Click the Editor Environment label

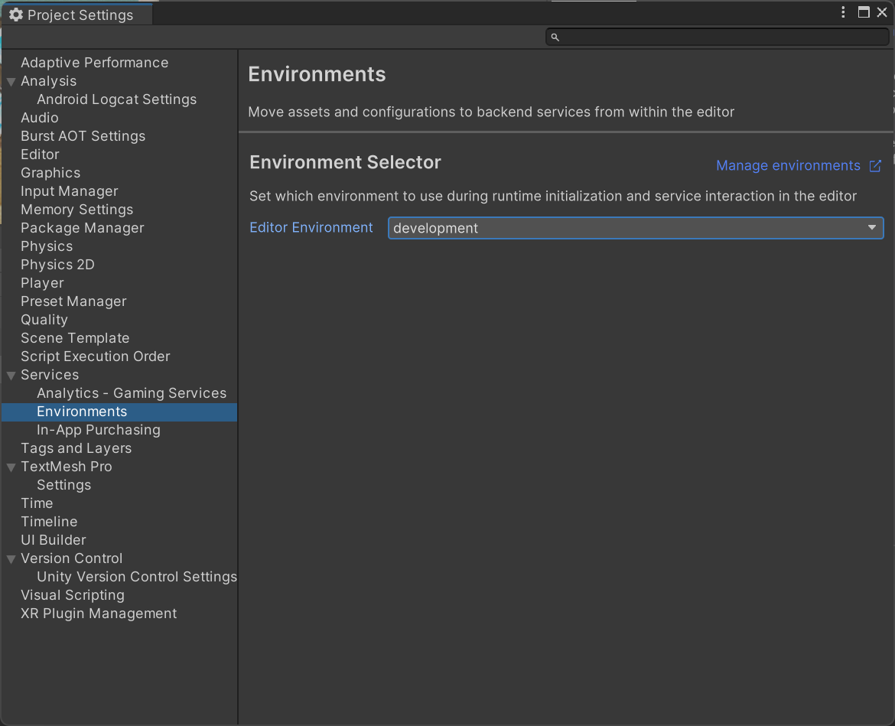pyautogui.click(x=311, y=228)
